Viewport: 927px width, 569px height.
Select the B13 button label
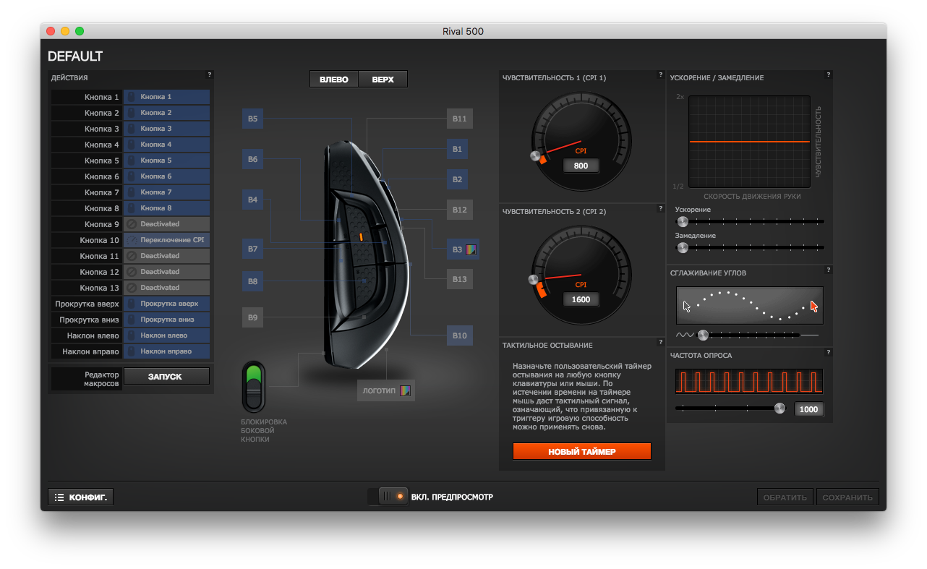460,279
